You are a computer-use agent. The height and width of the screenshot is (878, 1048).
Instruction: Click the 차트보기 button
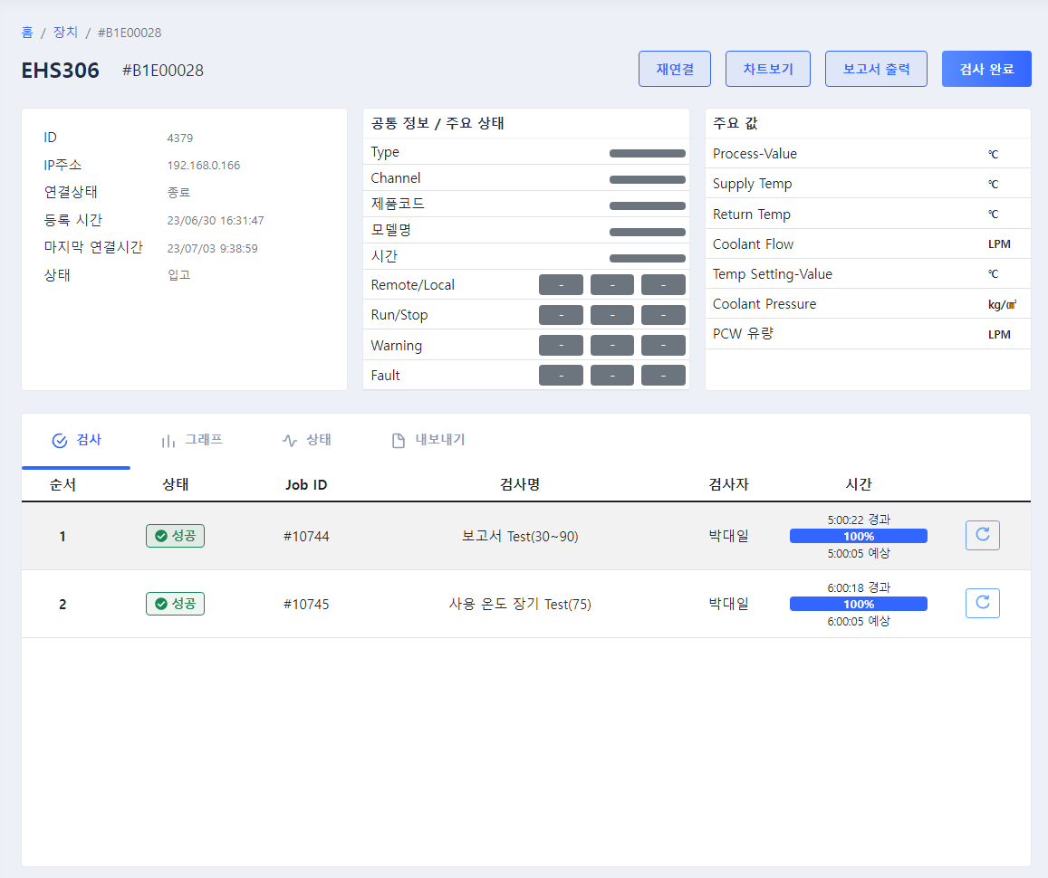coord(768,69)
